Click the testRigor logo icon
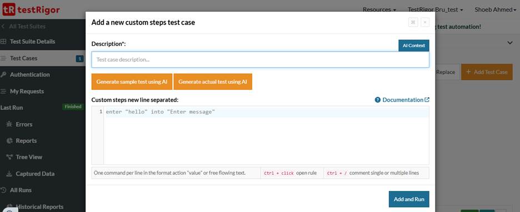The width and height of the screenshot is (520, 212). [9, 9]
